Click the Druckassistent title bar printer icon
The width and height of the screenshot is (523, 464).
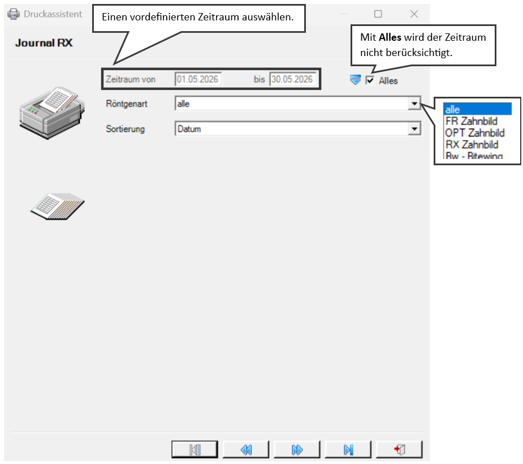pos(14,14)
